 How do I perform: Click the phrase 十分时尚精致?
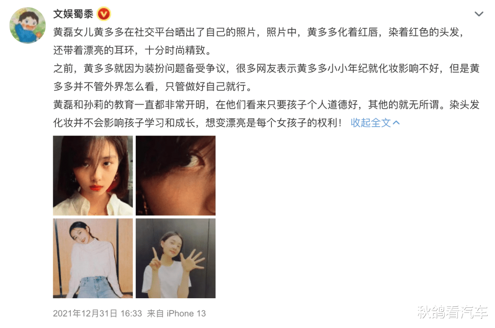pyautogui.click(x=175, y=50)
